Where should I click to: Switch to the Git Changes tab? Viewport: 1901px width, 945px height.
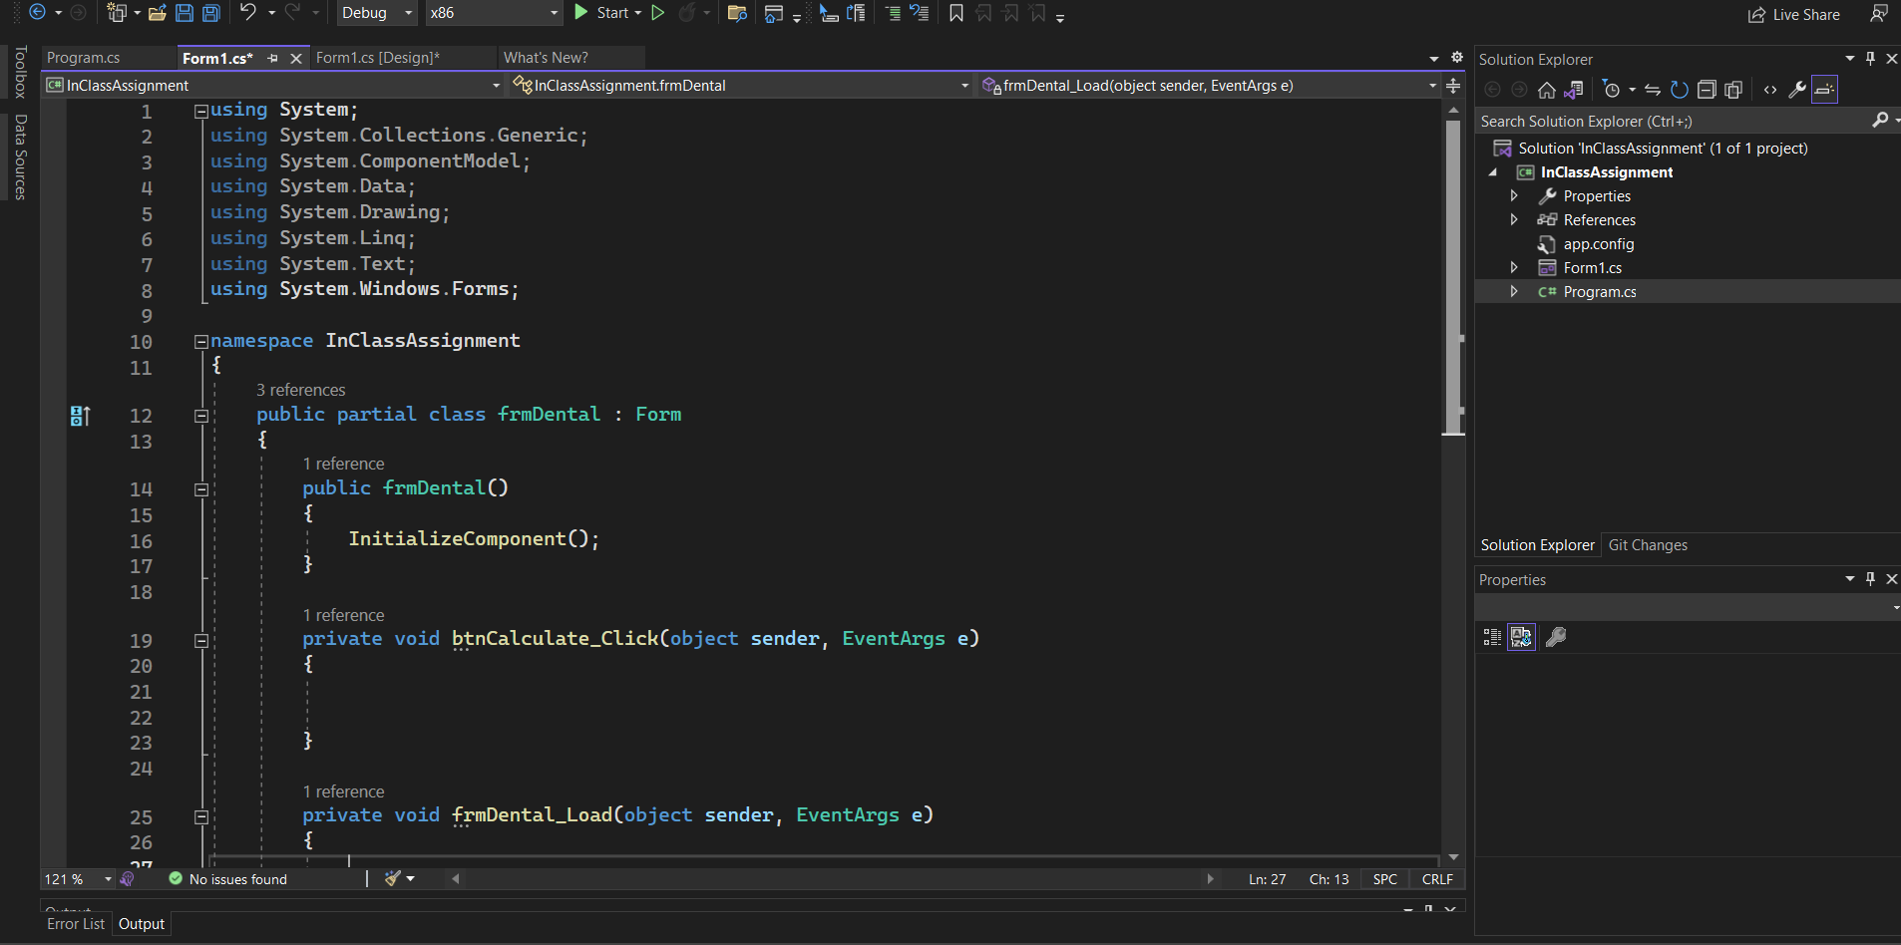point(1648,545)
